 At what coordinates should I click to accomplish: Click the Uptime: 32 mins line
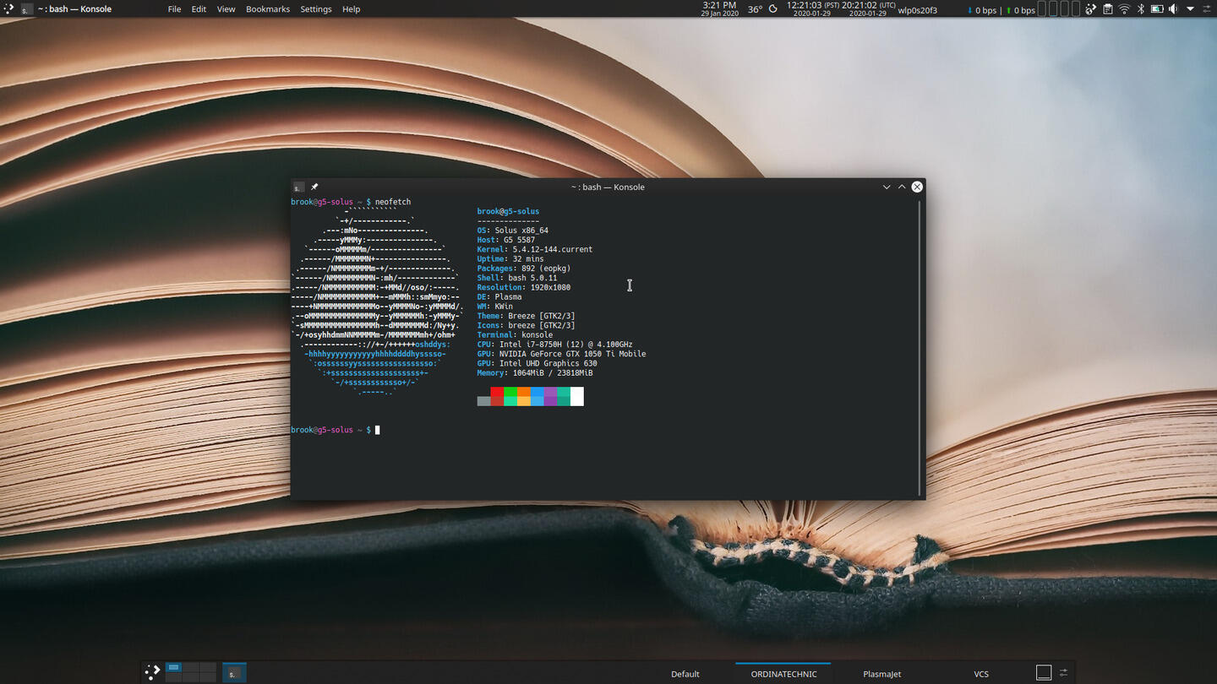510,259
